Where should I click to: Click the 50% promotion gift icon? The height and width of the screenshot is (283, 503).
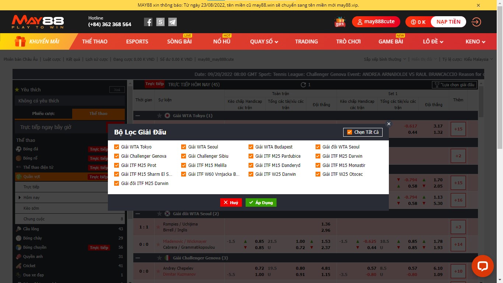(340, 22)
